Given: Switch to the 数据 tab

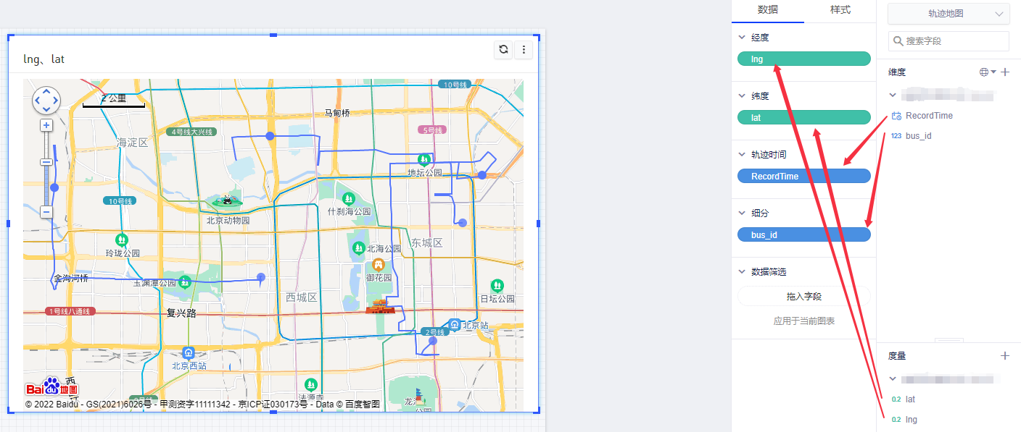Looking at the screenshot, I should tap(768, 10).
